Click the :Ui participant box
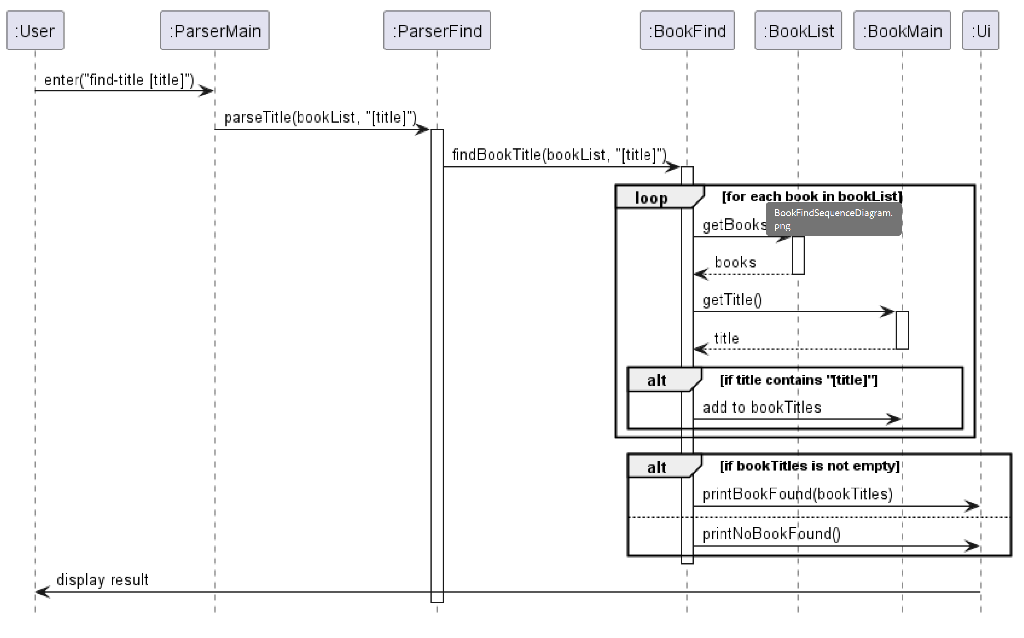1024x638 pixels. point(981,31)
